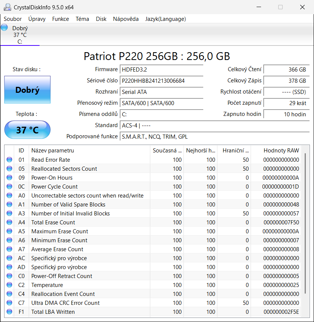
Task: Click the Písmena oddílů field C:
Action: point(161,114)
